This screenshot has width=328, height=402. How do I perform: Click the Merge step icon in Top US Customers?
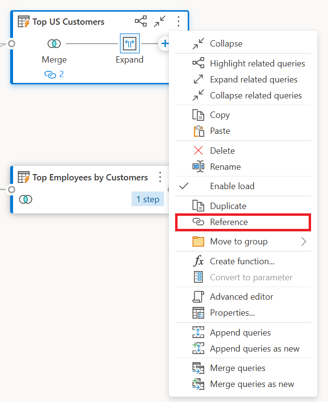pos(54,44)
